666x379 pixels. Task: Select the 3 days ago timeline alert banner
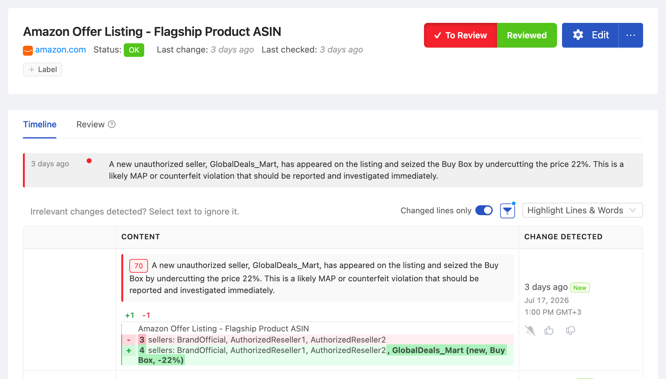click(x=333, y=170)
